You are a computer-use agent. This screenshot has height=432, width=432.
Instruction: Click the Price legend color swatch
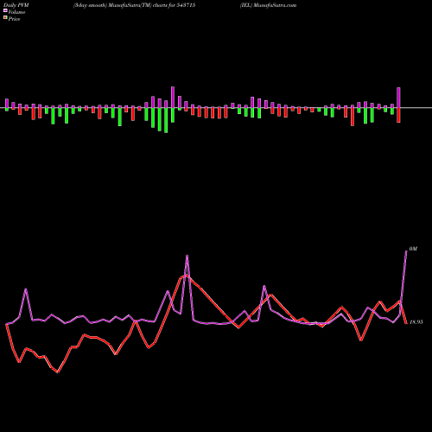click(x=5, y=18)
